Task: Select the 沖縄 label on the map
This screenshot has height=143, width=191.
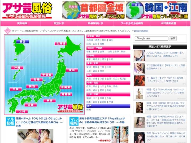Action: [17, 68]
